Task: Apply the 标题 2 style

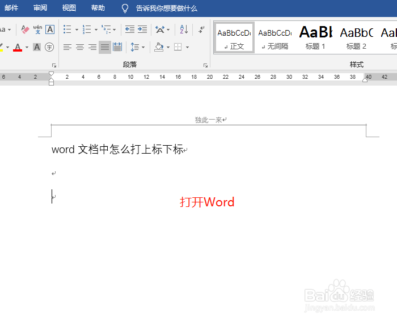Action: point(356,38)
